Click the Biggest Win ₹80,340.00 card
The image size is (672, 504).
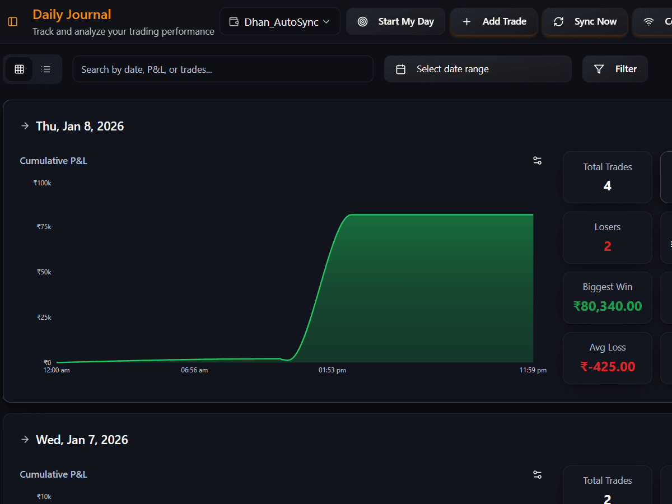coord(607,297)
